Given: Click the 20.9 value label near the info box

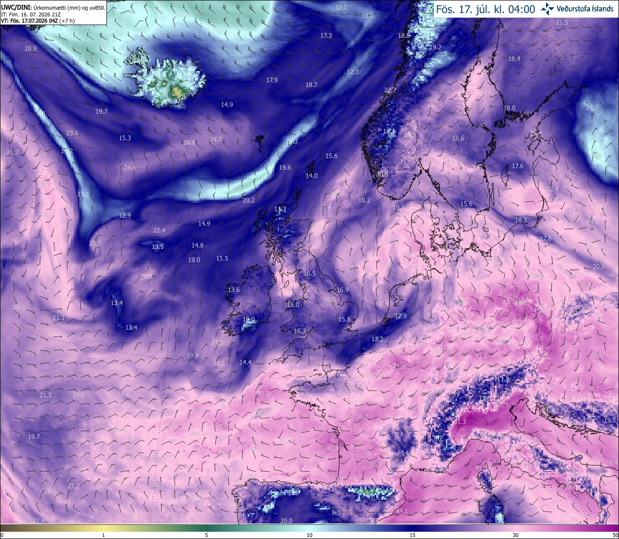Looking at the screenshot, I should tap(30, 49).
